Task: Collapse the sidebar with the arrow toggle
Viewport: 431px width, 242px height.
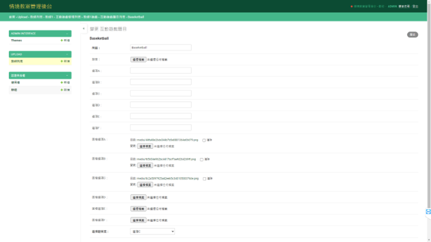Action: pos(83,28)
